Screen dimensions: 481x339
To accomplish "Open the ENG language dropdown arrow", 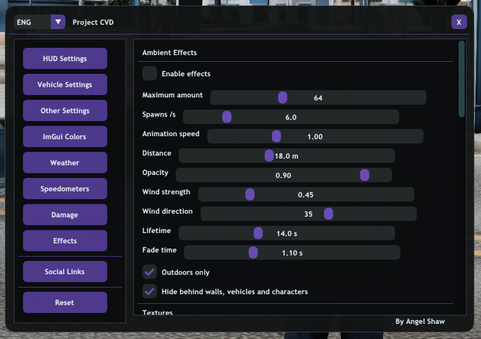I will pos(58,22).
